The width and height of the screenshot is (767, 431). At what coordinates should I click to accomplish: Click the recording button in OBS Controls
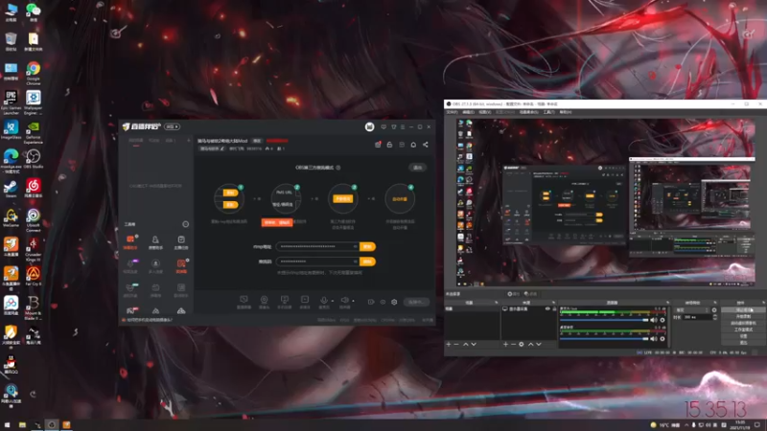(743, 316)
